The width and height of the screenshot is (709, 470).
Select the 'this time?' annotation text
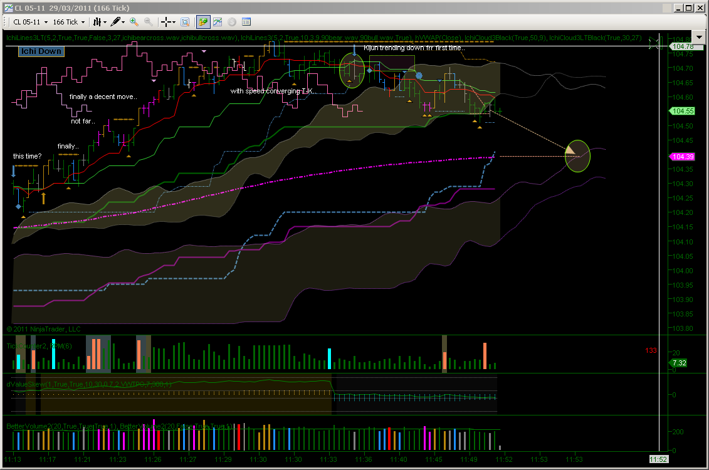coord(27,156)
